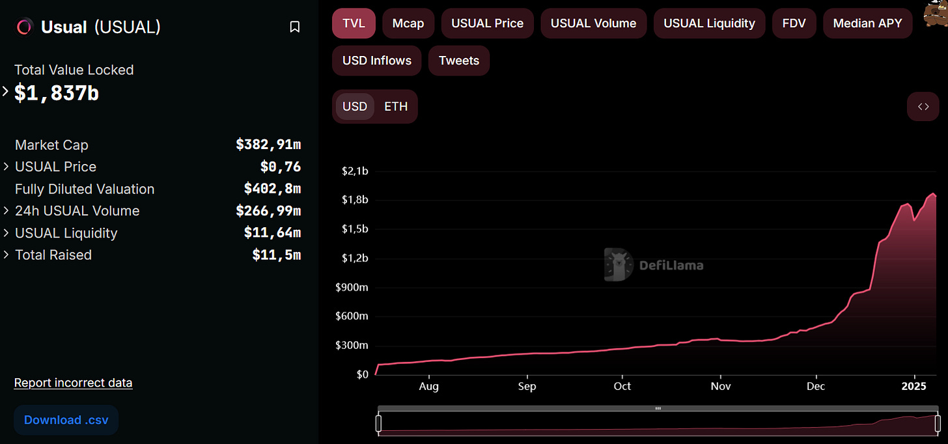This screenshot has height=444, width=948.
Task: Enable the USUAL Volume chart metric
Action: coord(594,23)
